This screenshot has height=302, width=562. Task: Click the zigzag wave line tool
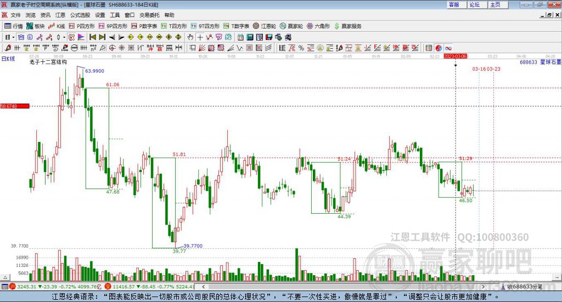(239, 48)
